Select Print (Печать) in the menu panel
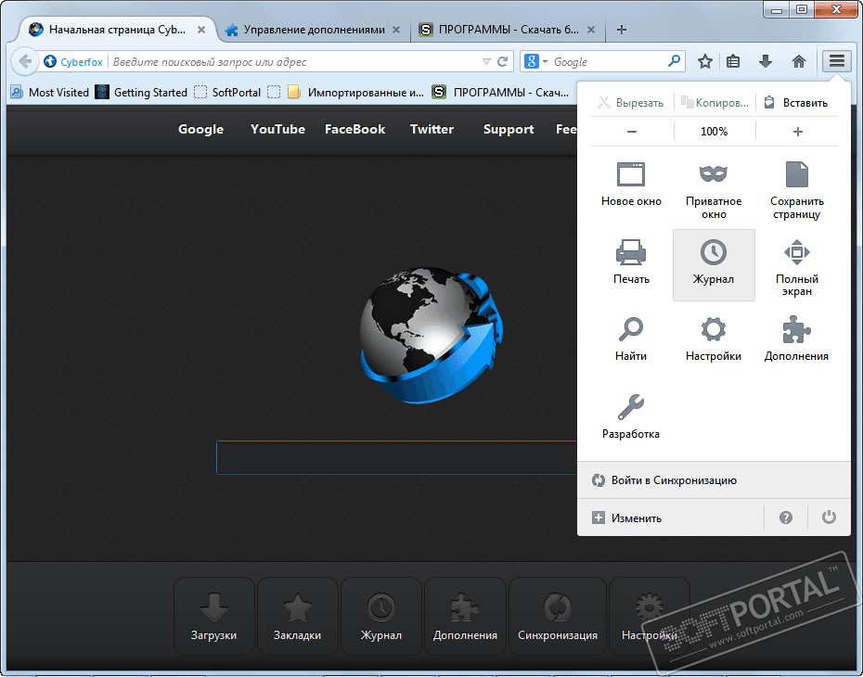Image resolution: width=863 pixels, height=677 pixels. click(631, 262)
